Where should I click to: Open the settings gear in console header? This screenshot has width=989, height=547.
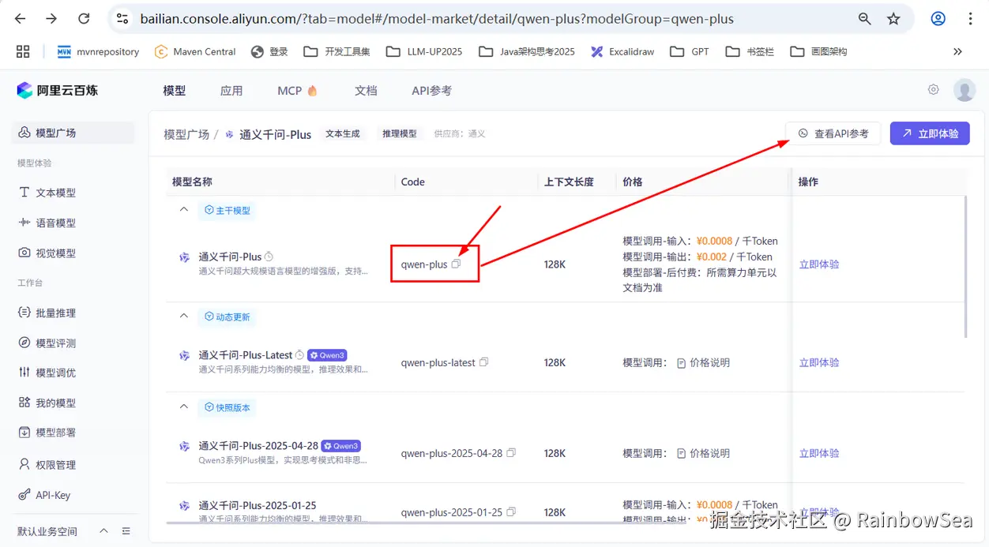coord(934,90)
